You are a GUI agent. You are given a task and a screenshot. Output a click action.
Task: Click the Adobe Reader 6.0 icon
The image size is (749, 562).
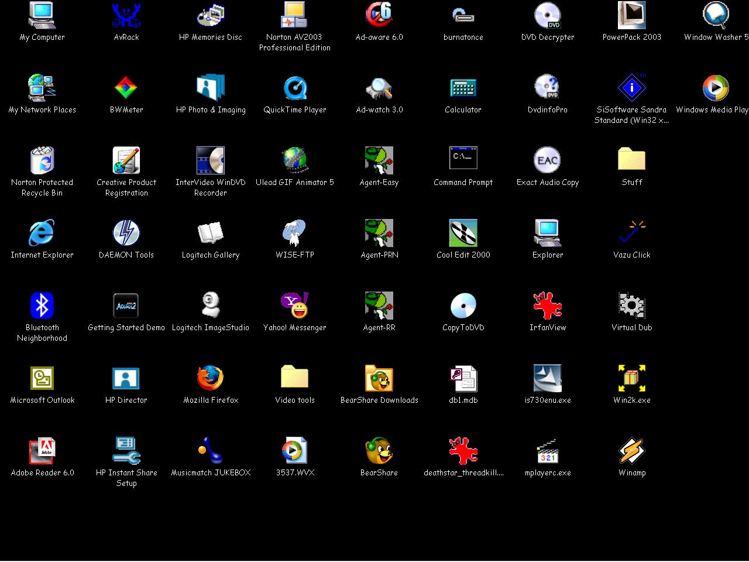click(x=42, y=451)
